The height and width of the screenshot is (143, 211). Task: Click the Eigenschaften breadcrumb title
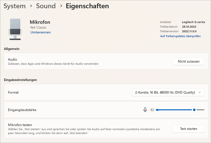click(87, 6)
